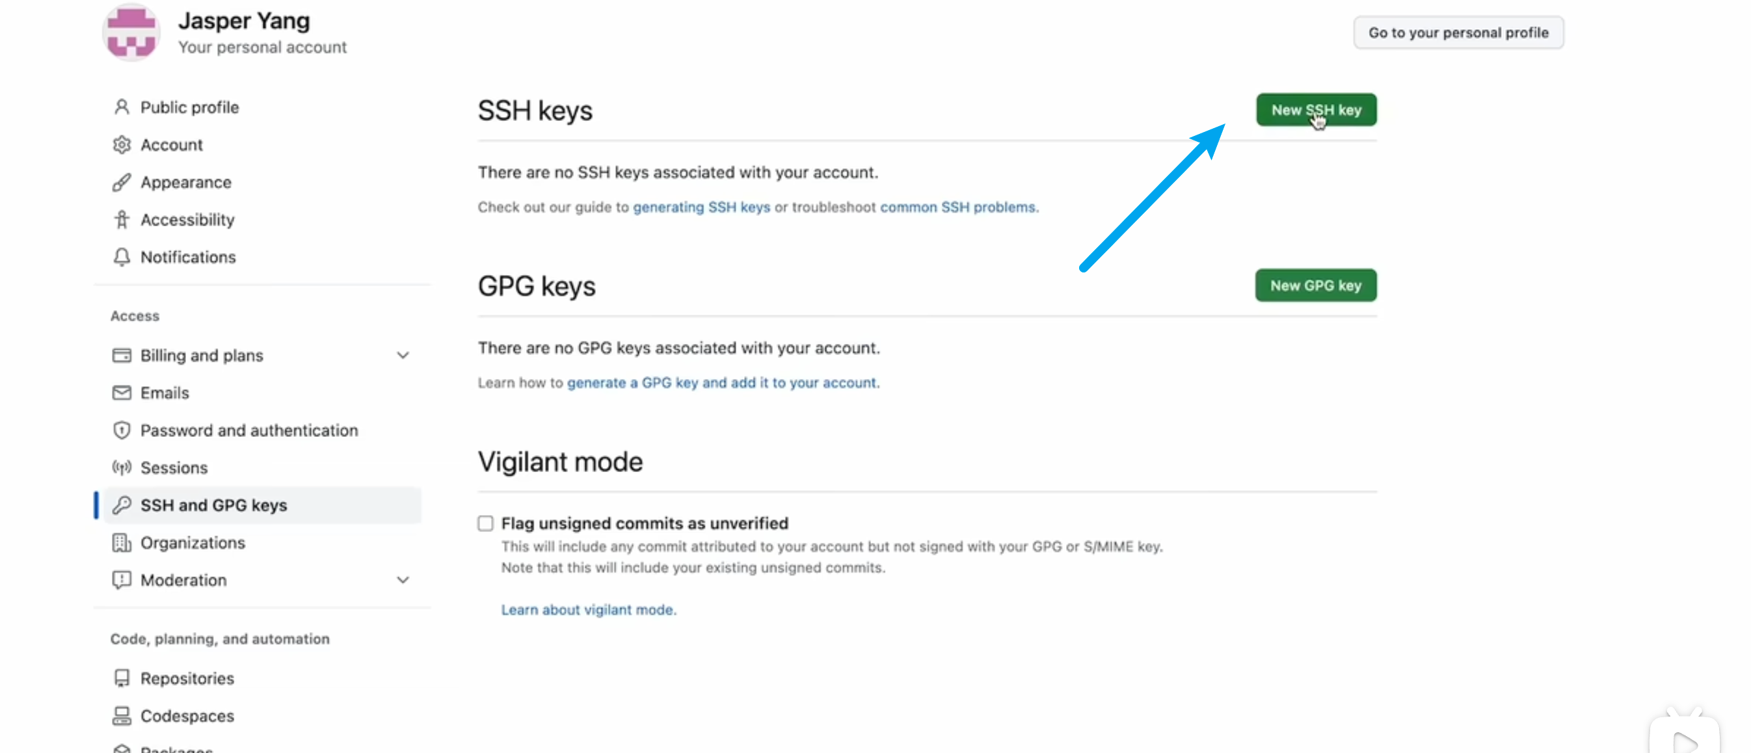Expand the Billing and plans section
Image resolution: width=1751 pixels, height=753 pixels.
click(x=403, y=356)
